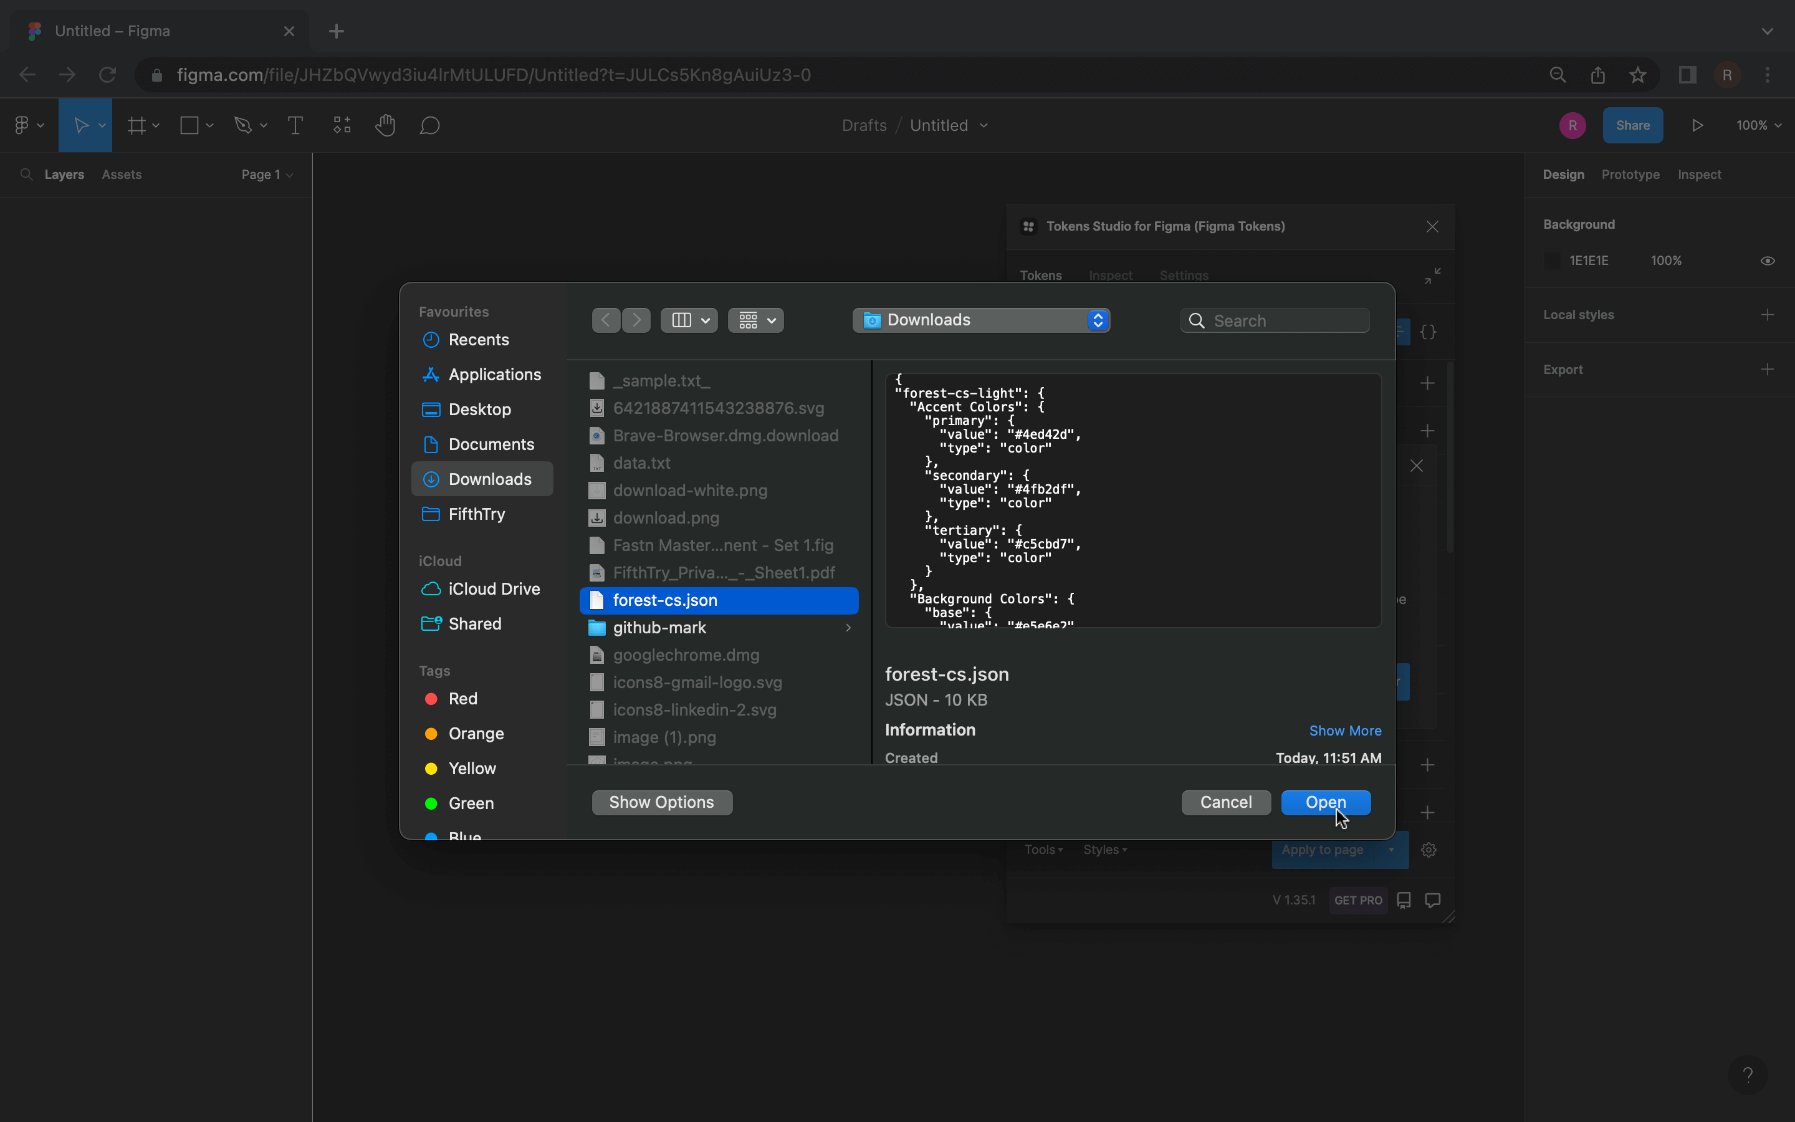
Task: Select the Hand tool
Action: [x=385, y=125]
